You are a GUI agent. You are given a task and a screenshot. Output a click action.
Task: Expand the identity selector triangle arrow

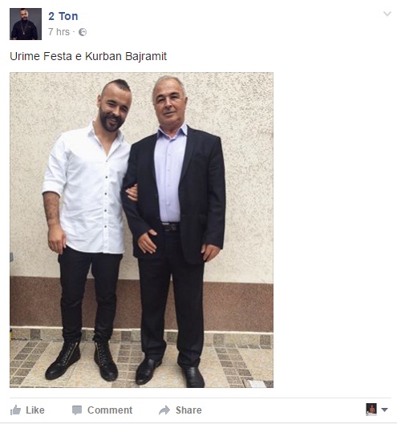(x=384, y=410)
